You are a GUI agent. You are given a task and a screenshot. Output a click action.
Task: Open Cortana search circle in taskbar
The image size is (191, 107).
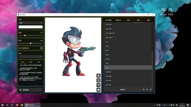[7, 105]
